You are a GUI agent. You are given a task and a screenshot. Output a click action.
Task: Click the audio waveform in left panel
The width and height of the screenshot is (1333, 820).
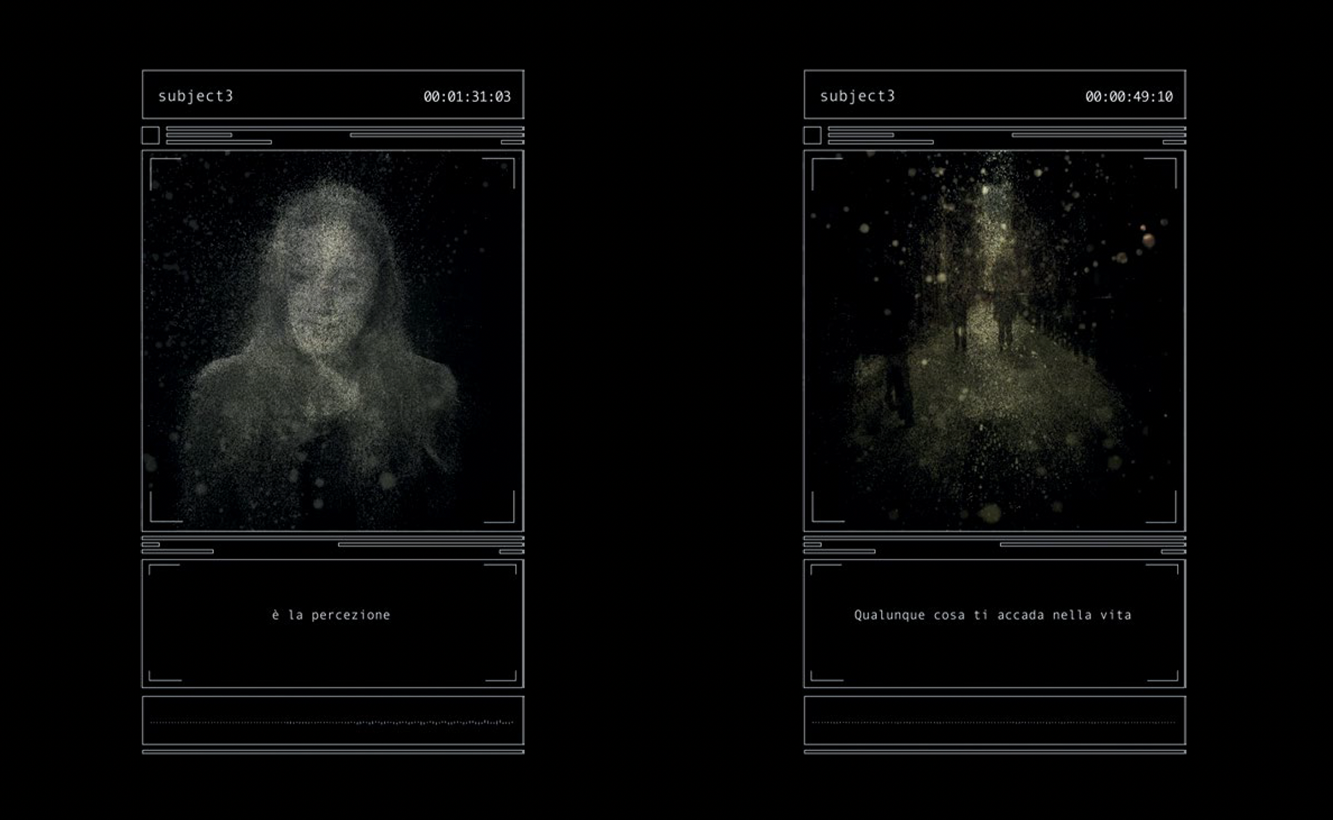[x=333, y=722]
